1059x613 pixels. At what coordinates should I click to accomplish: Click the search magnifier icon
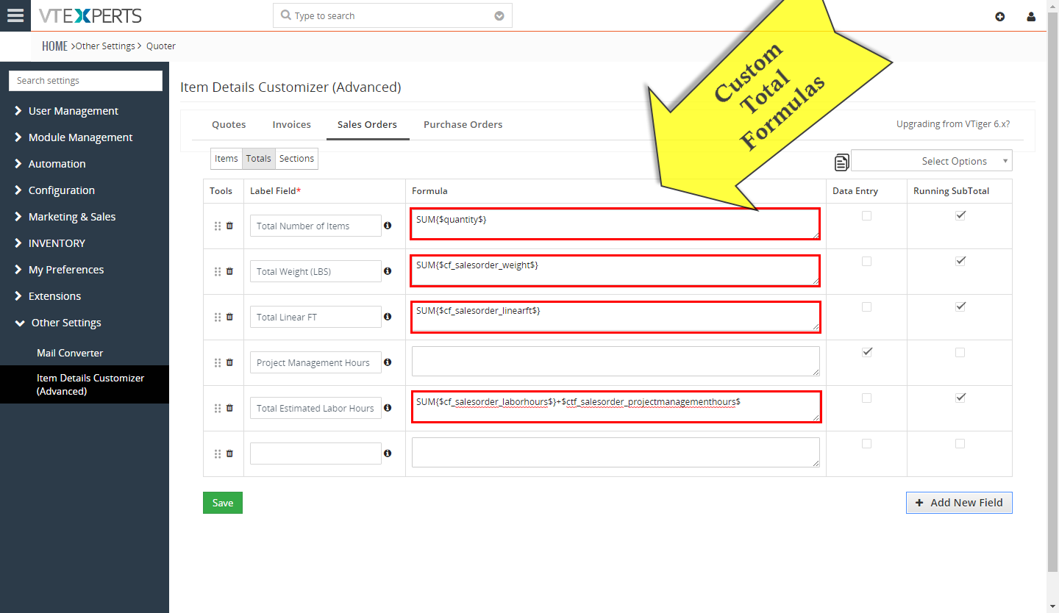(286, 15)
